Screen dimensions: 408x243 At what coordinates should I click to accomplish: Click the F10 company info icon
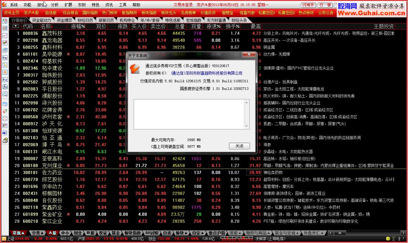pos(5,58)
